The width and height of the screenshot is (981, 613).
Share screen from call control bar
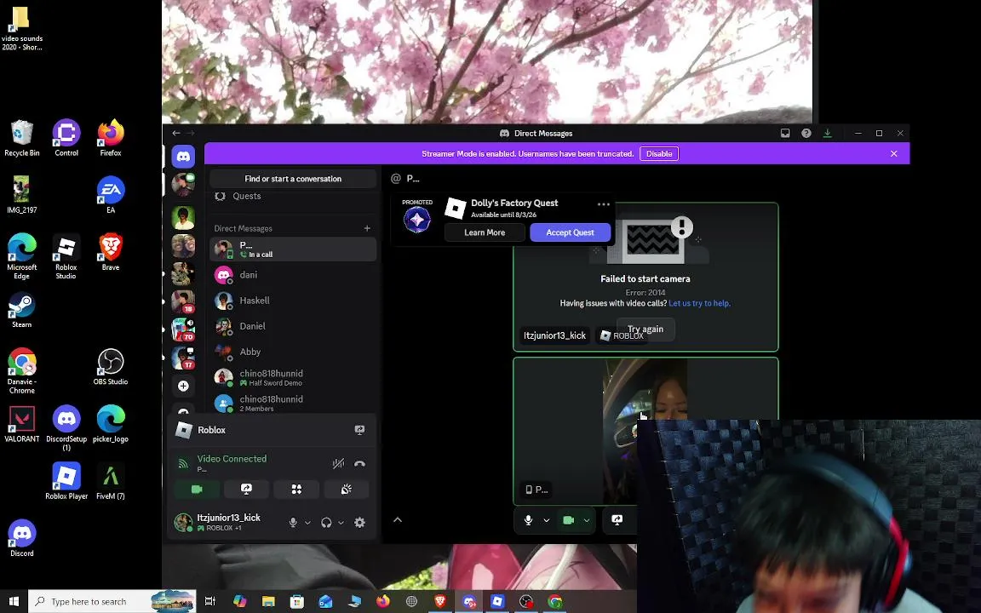[x=617, y=520]
